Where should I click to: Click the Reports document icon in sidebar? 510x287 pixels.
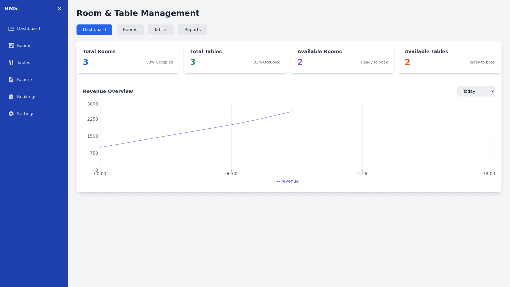[x=11, y=80]
